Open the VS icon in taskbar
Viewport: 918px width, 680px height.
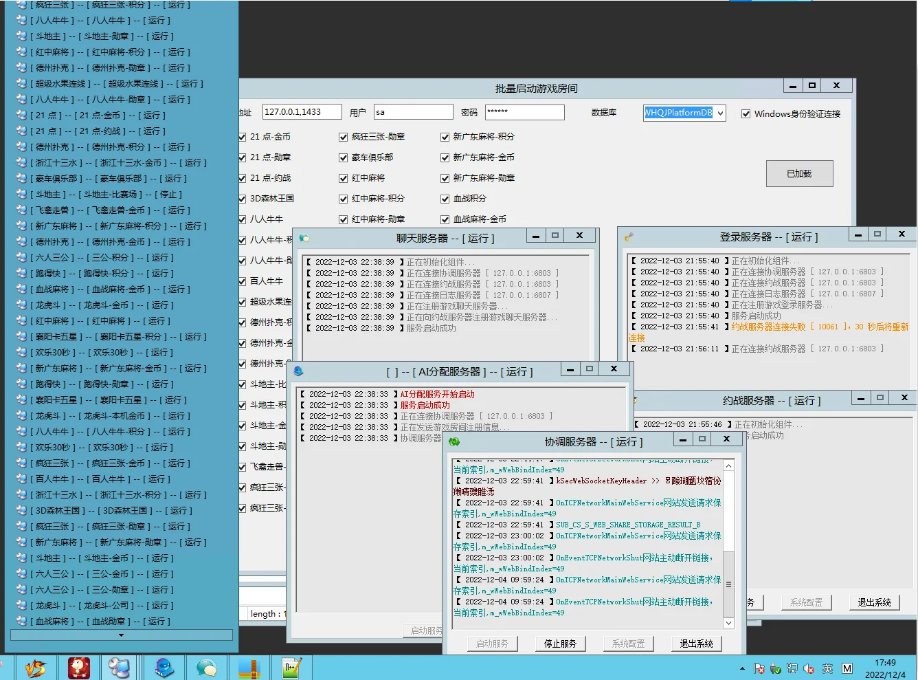[35, 668]
